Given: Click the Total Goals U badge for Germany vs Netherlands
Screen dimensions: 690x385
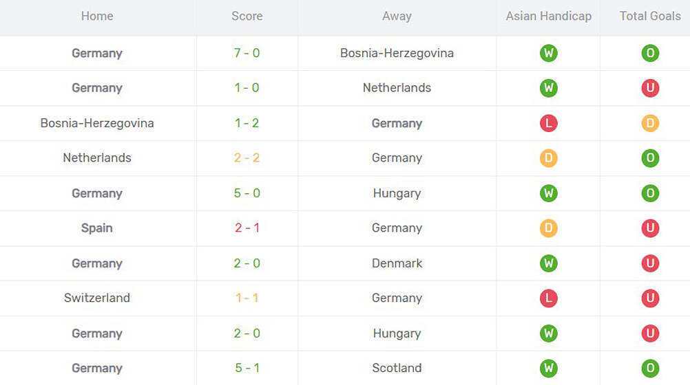Looking at the screenshot, I should pos(650,88).
